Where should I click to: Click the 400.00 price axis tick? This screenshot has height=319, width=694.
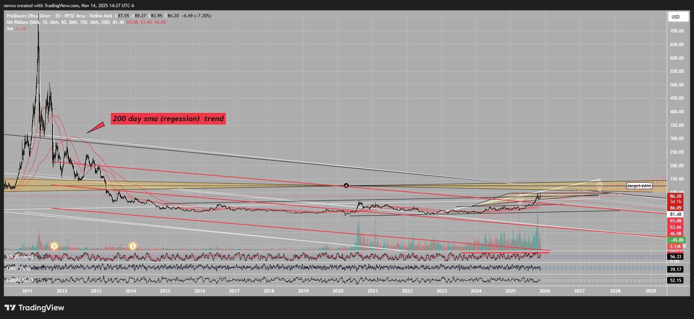pos(677,112)
